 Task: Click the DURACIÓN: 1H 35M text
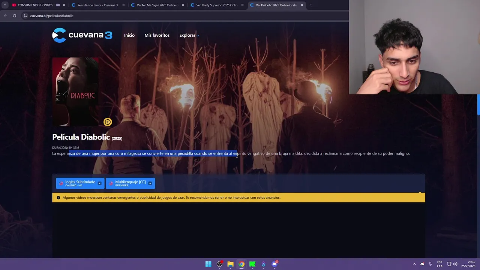click(x=66, y=148)
